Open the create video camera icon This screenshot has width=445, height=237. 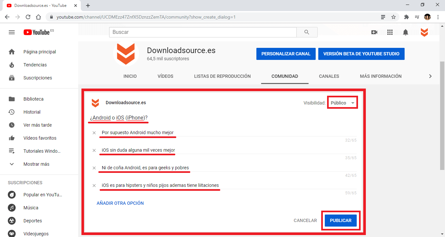coord(374,32)
